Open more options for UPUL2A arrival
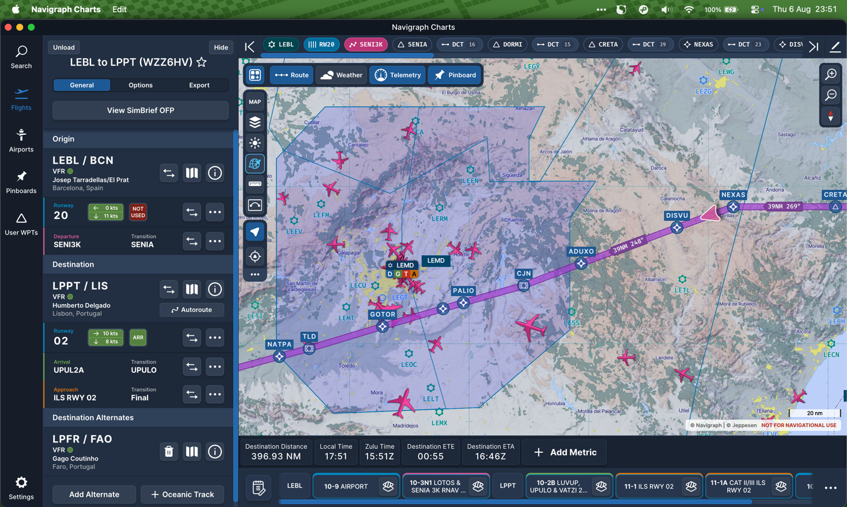Screen dimensions: 847x507 point(215,366)
